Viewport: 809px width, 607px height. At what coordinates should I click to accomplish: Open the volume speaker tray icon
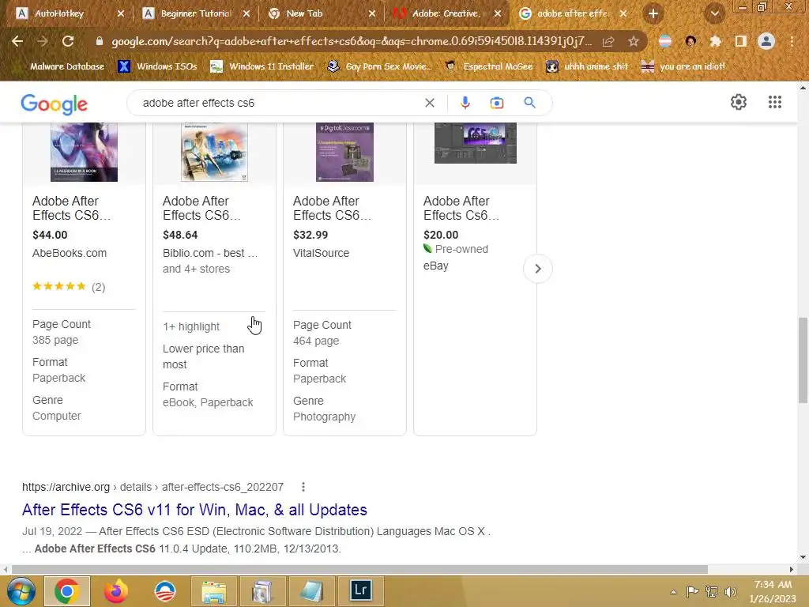(731, 591)
